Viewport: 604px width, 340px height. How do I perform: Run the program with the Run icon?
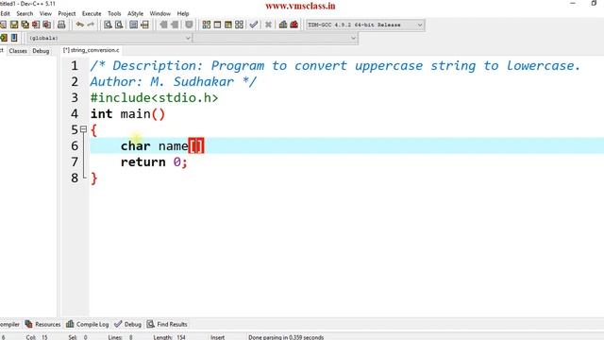(217, 25)
